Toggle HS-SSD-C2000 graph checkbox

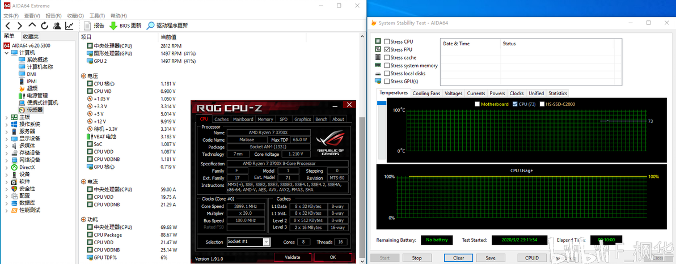[542, 104]
